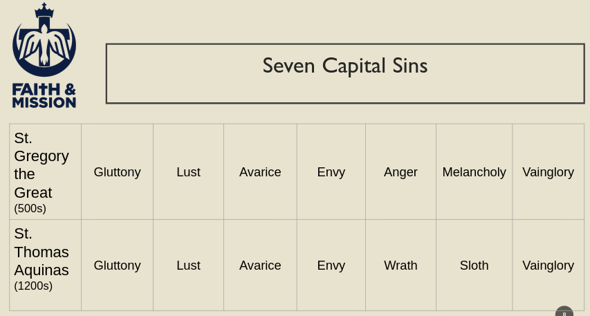The image size is (590, 316).
Task: Click the FAITH & MISSION wordmark text
Action: (44, 96)
